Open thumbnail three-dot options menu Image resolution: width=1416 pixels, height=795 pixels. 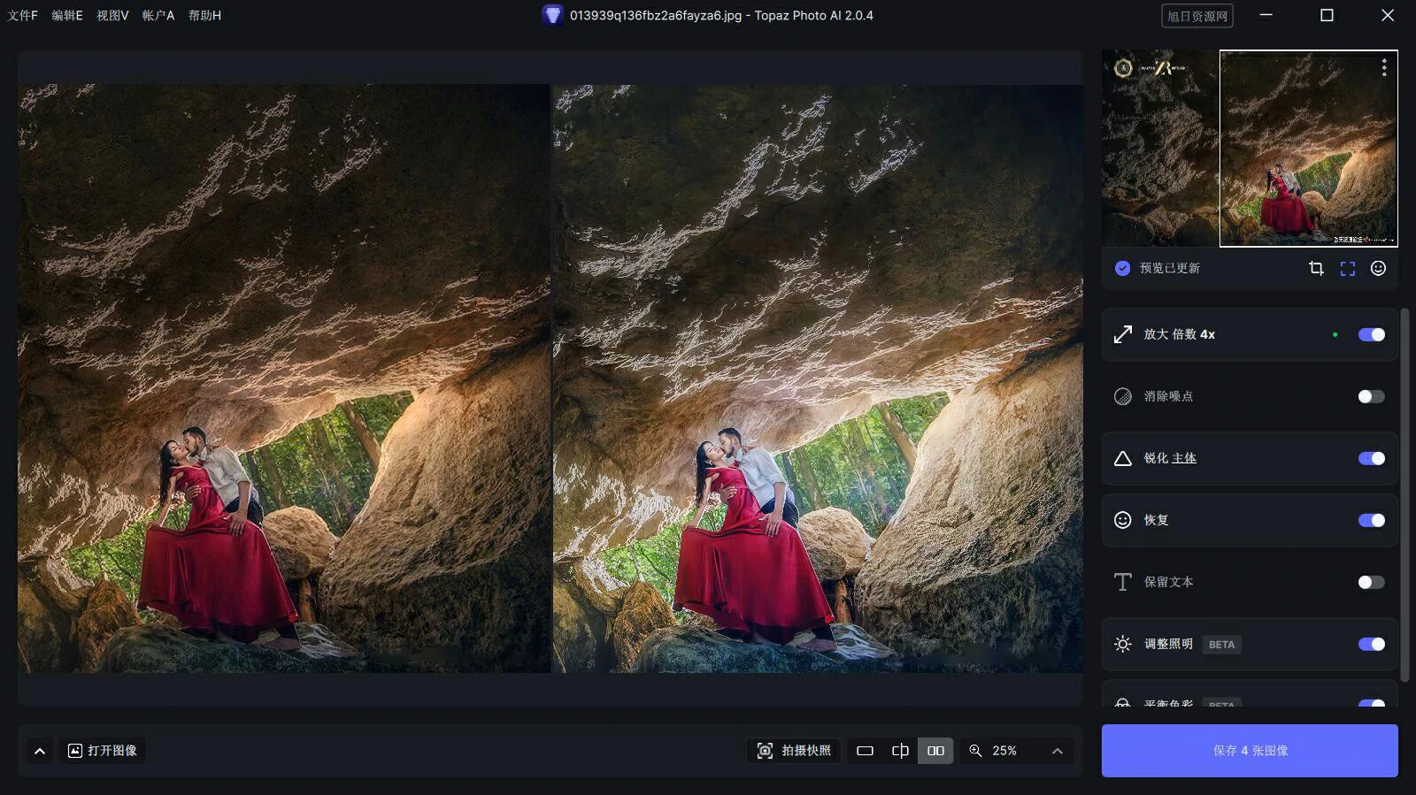coord(1384,68)
